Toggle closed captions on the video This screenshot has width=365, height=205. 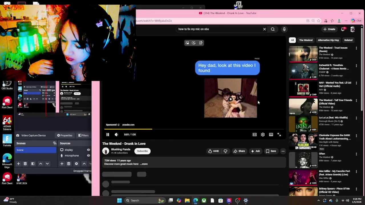[x=255, y=135]
